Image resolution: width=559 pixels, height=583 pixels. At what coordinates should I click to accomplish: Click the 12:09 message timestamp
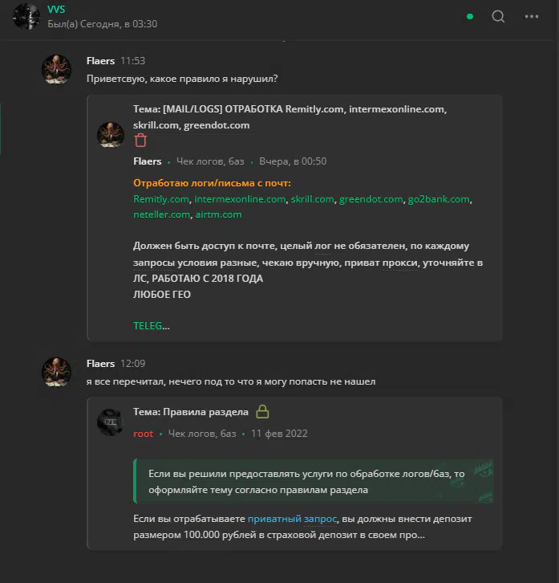(x=132, y=363)
